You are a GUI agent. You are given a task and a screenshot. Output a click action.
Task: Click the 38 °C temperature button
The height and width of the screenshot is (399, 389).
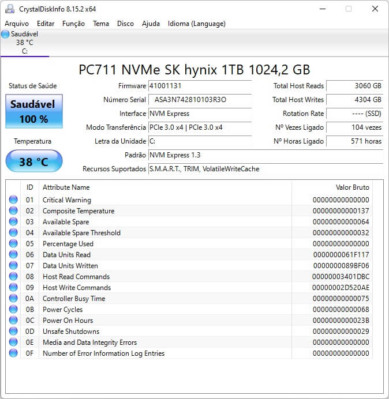tap(33, 161)
